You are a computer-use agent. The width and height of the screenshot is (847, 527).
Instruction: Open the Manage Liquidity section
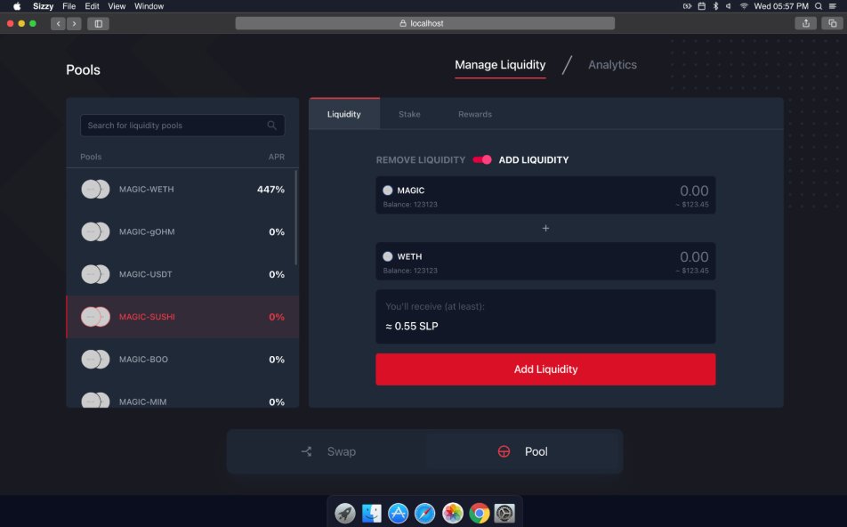coord(500,65)
